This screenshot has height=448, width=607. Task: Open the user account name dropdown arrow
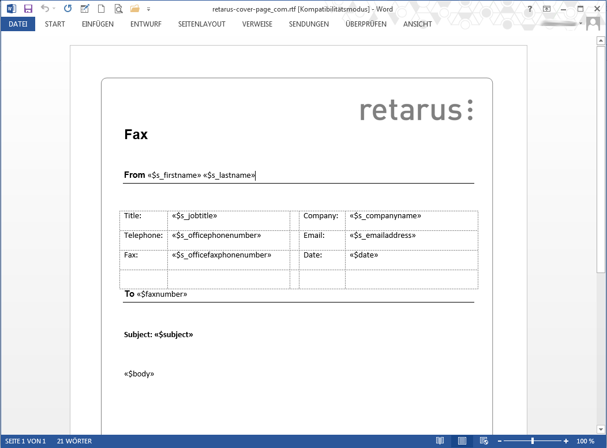[581, 24]
